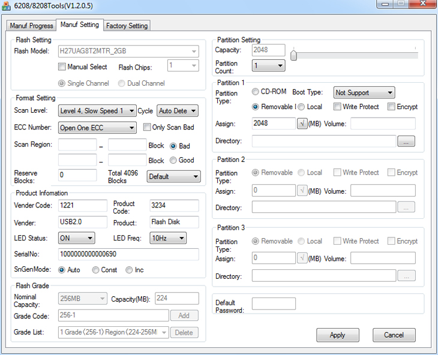Enable the Manual Select checkbox

click(x=62, y=67)
